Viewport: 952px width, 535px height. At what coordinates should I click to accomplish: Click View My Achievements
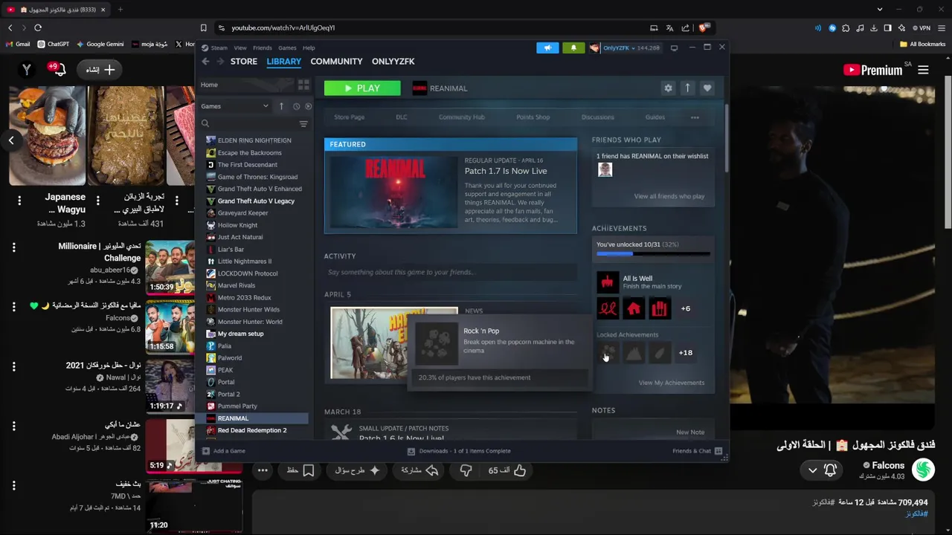[672, 383]
